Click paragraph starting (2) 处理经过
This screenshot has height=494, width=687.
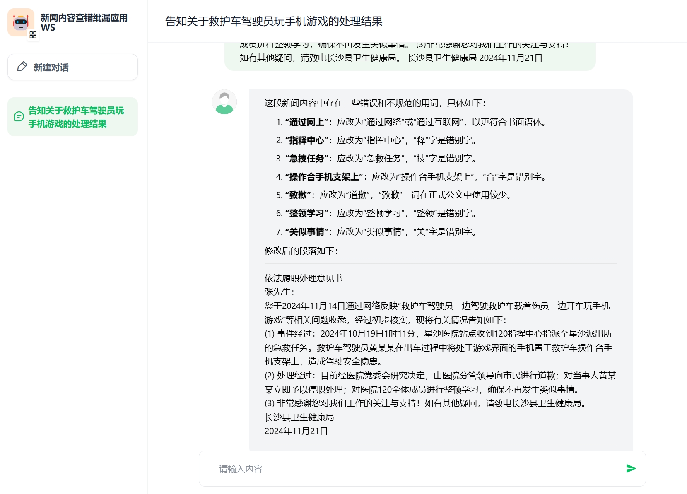(x=441, y=382)
